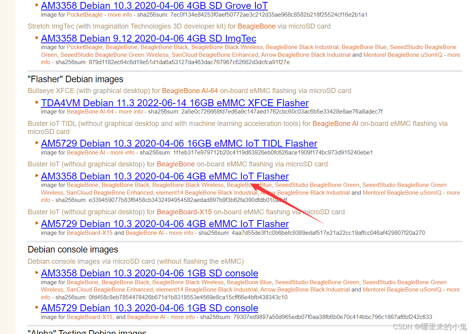Screen dimensions: 473x334
Task: Open Arrow BeagleBone Black Industrial under ImgTec image
Action: (305, 55)
